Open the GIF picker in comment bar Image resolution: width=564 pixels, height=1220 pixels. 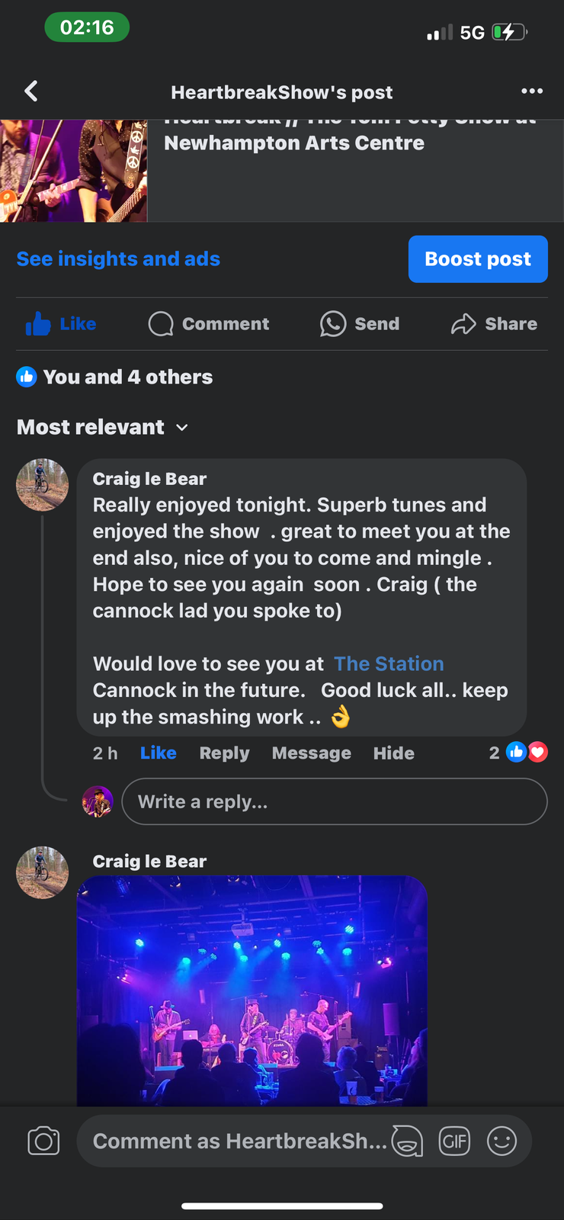click(454, 1141)
